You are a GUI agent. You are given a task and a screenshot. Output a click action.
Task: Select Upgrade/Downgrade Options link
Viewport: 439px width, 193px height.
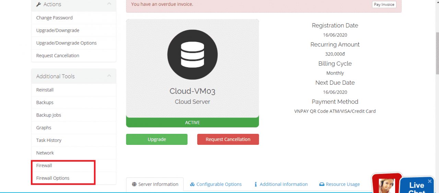click(x=67, y=43)
